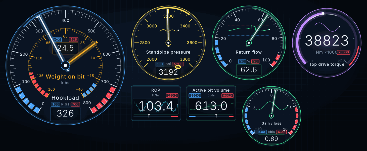Screen dimensions: 367x151
Task: Click the 80 tick label on Return flow gauge
Action: (x=274, y=39)
